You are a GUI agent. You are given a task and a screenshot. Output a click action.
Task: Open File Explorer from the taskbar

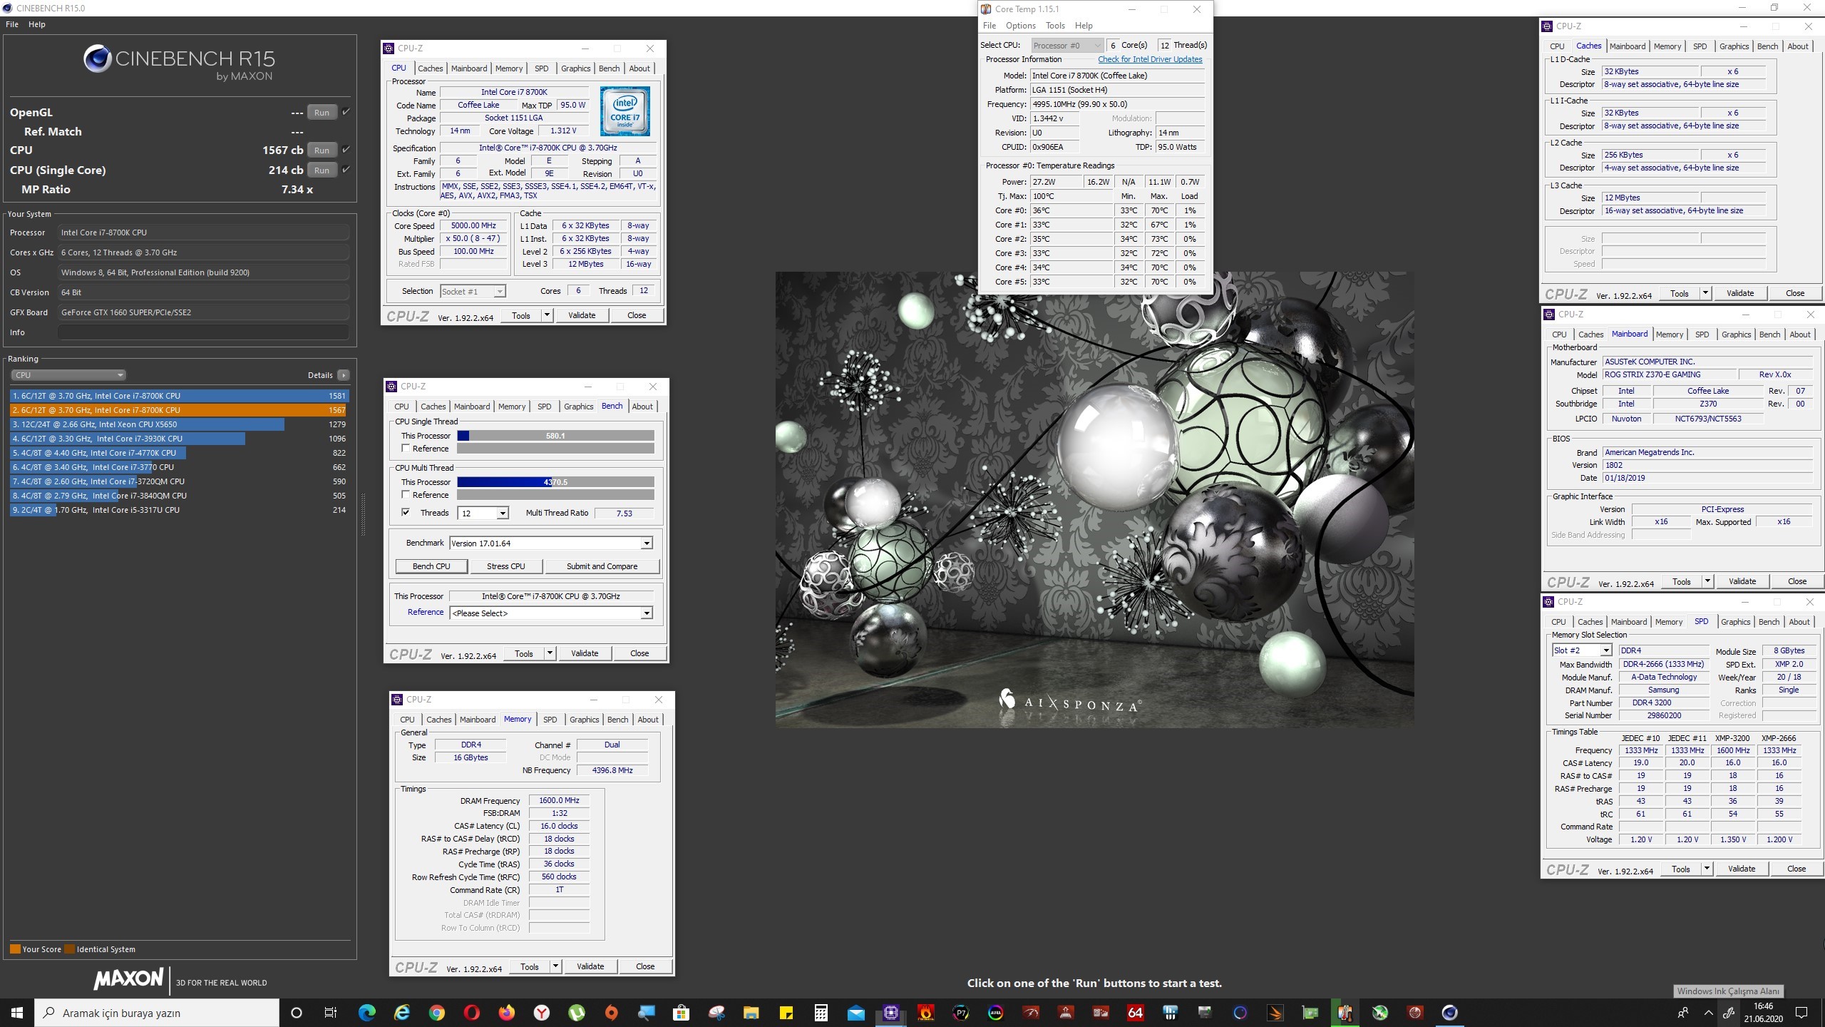coord(751,1013)
